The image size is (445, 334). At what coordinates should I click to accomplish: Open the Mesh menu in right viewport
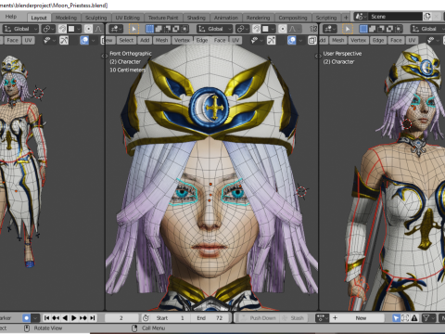click(x=338, y=40)
